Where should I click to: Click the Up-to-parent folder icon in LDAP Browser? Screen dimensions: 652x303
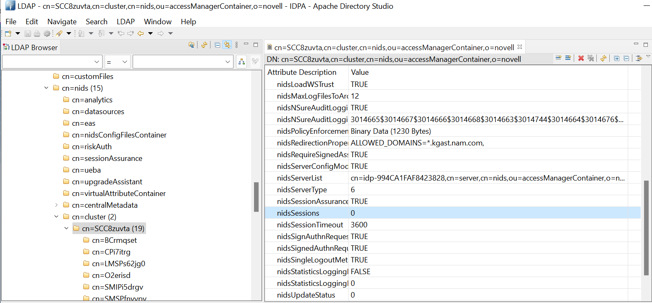pos(191,45)
